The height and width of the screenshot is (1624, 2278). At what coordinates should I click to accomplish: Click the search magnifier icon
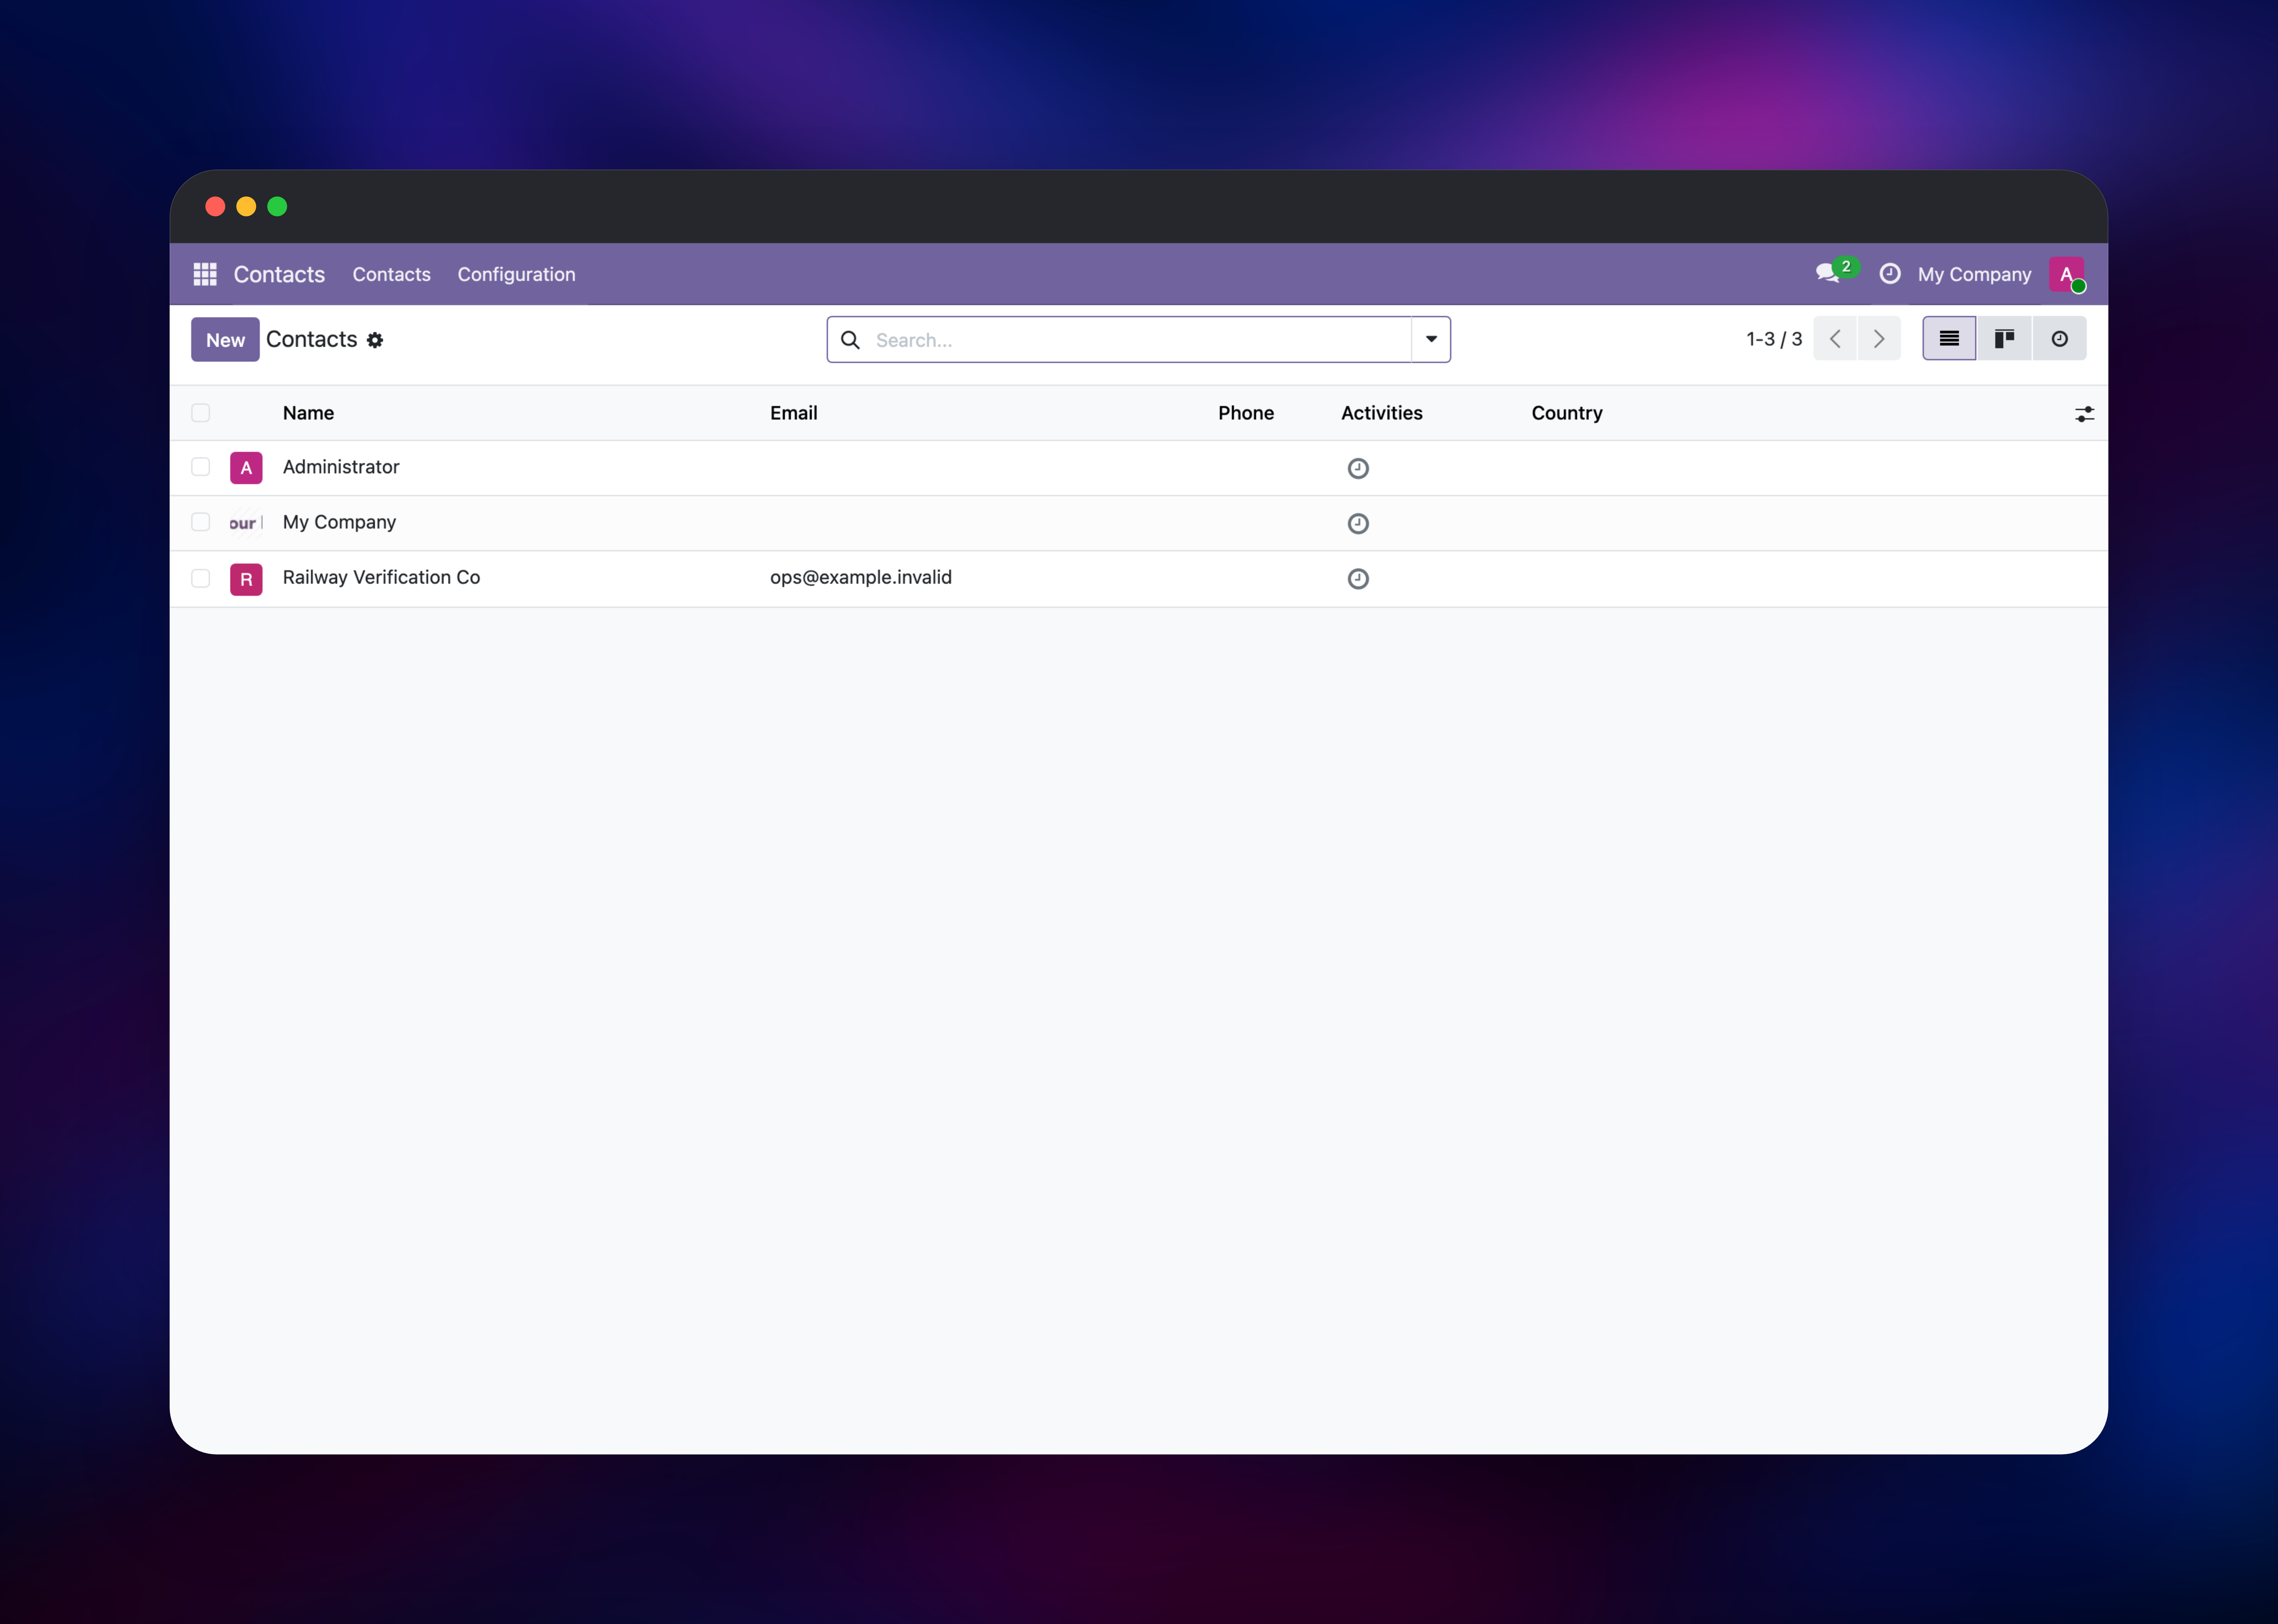850,340
